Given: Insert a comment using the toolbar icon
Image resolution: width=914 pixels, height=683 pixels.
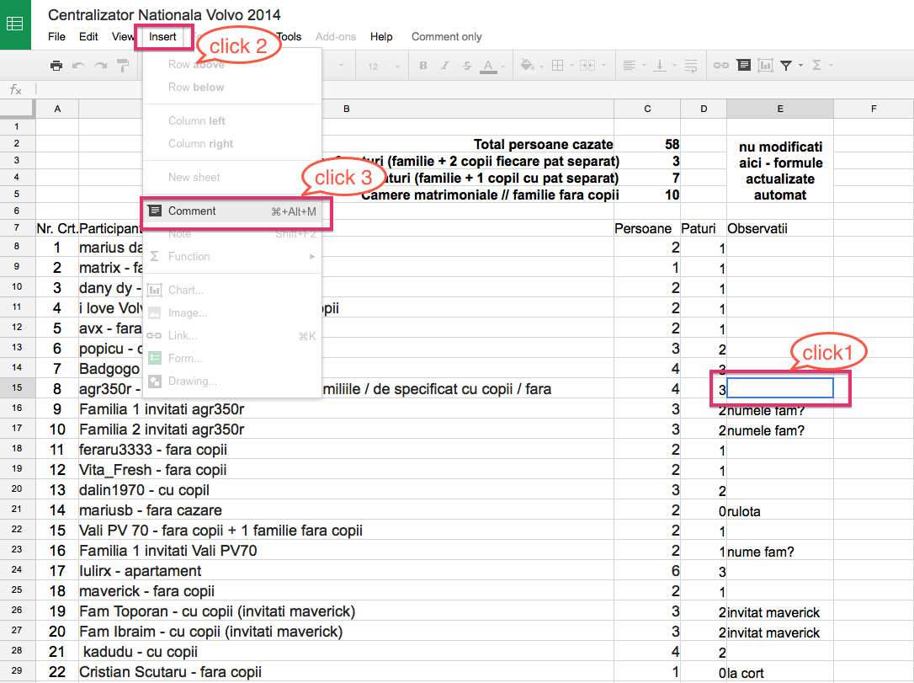Looking at the screenshot, I should (743, 65).
